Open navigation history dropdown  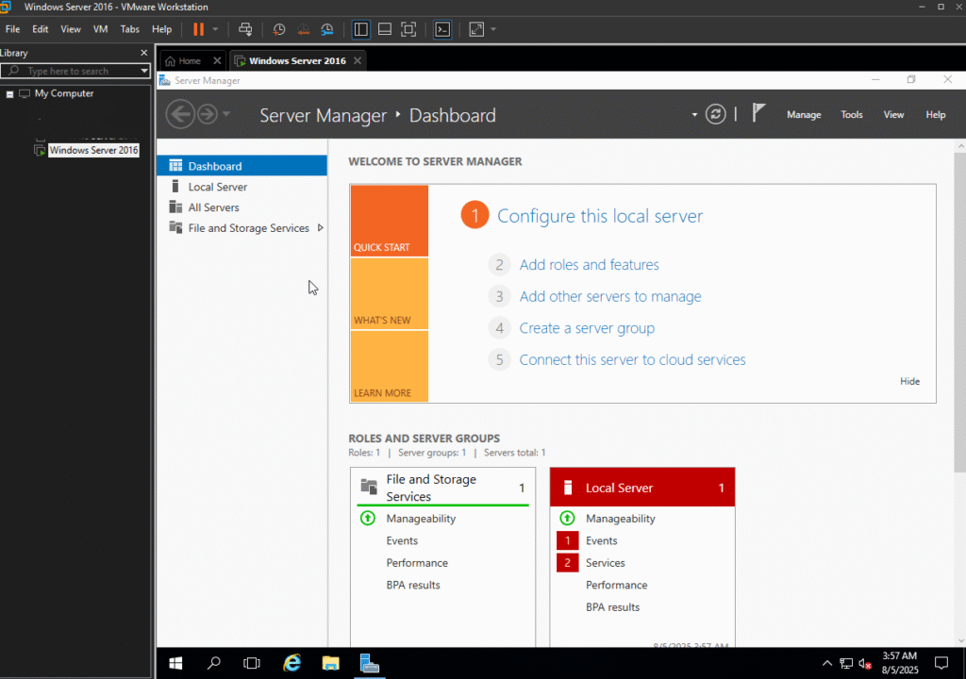[x=226, y=114]
